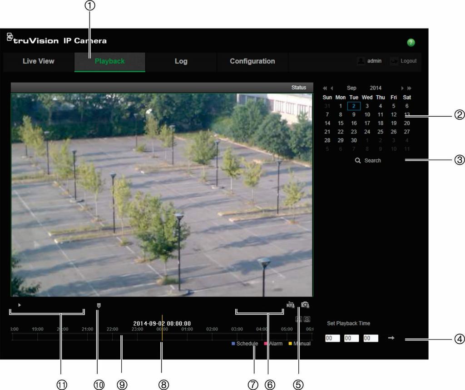Click the magnifier icon to search recordings
465x390 pixels.
click(x=358, y=160)
